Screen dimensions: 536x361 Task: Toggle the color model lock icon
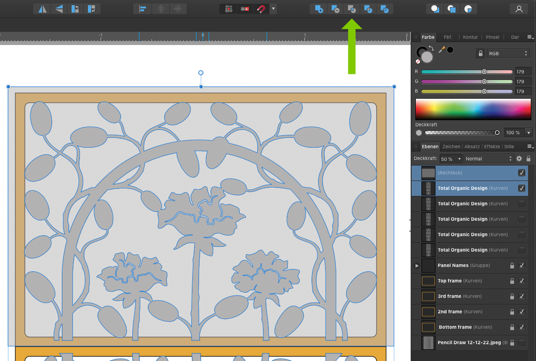pos(480,53)
